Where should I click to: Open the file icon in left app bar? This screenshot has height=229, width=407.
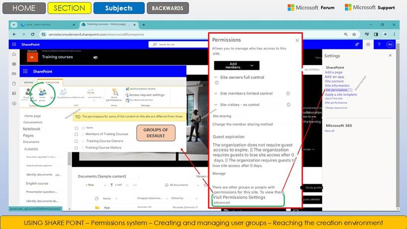pyautogui.click(x=14, y=84)
